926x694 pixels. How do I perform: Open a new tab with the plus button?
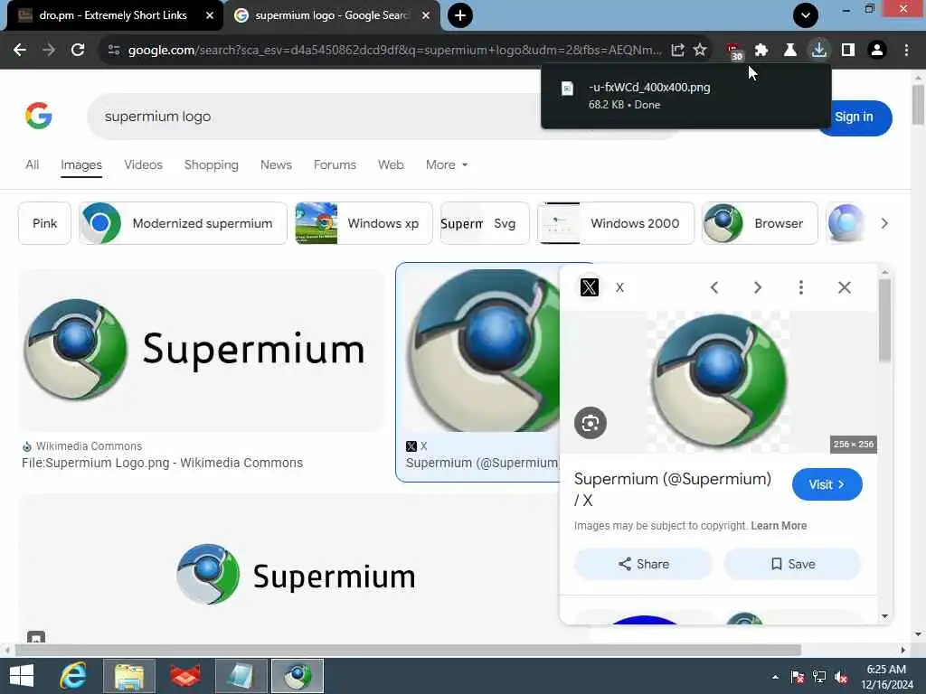tap(460, 15)
